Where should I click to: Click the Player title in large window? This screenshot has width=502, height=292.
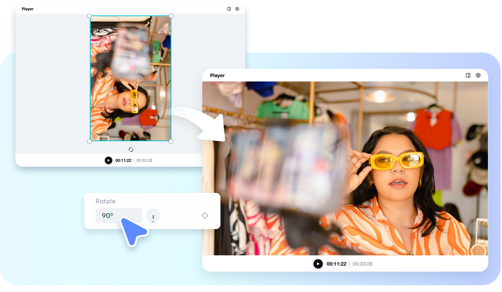217,76
